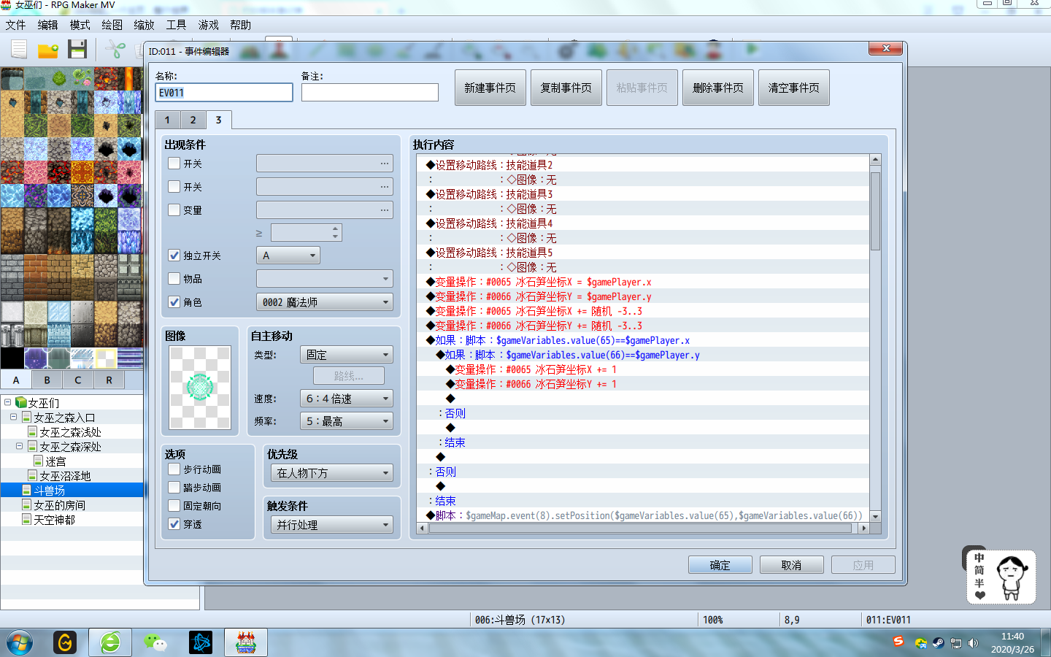1051x657 pixels.
Task: Click the 复制事件页 button
Action: [566, 88]
